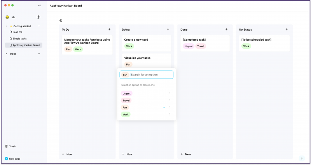Click the star icon beside Getting started

pyautogui.click(x=11, y=26)
